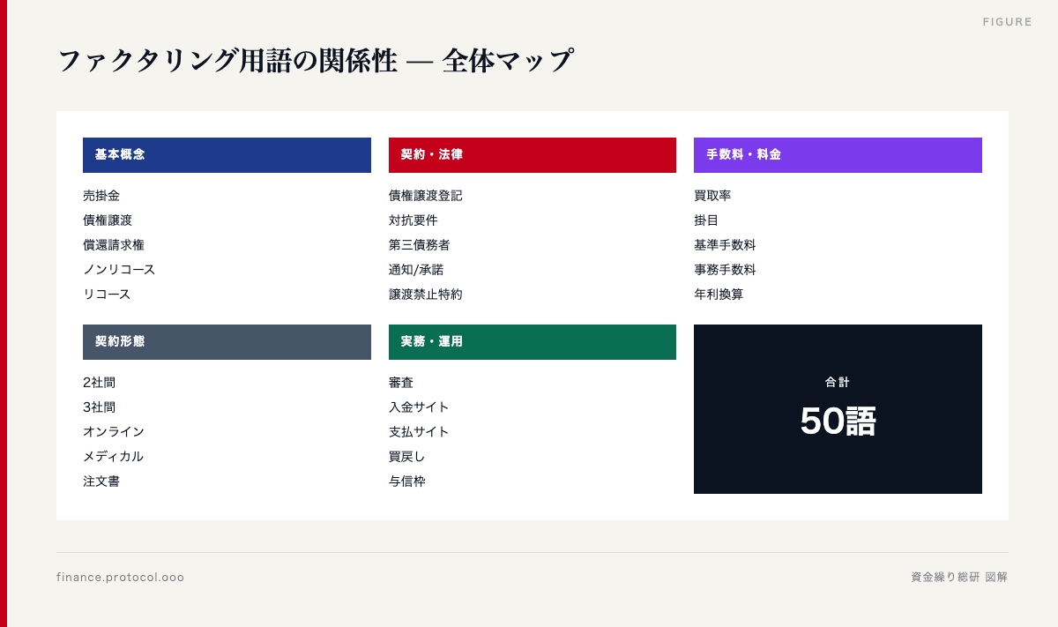The height and width of the screenshot is (627, 1058).
Task: Select the term 償還請求権
Action: click(x=114, y=245)
